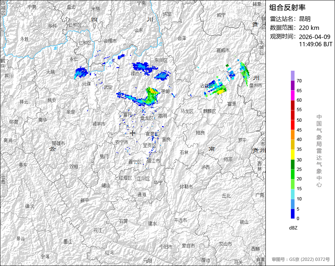Viewport: 335px width, 266px height.
Task: Click the 江川区 label
Action: point(143,179)
